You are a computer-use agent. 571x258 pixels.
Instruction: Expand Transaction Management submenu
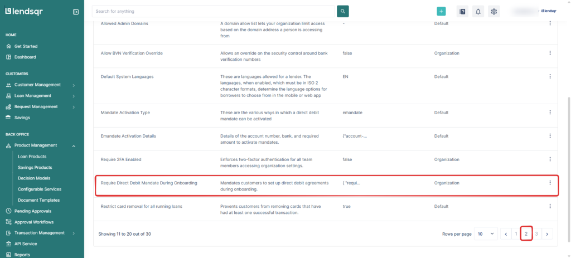[x=73, y=233]
